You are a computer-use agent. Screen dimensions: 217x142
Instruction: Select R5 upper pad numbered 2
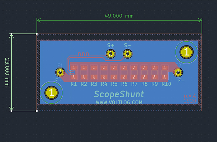(x=114, y=68)
